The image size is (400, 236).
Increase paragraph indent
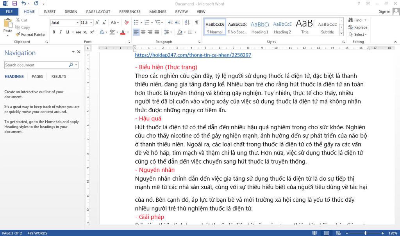tap(178, 23)
